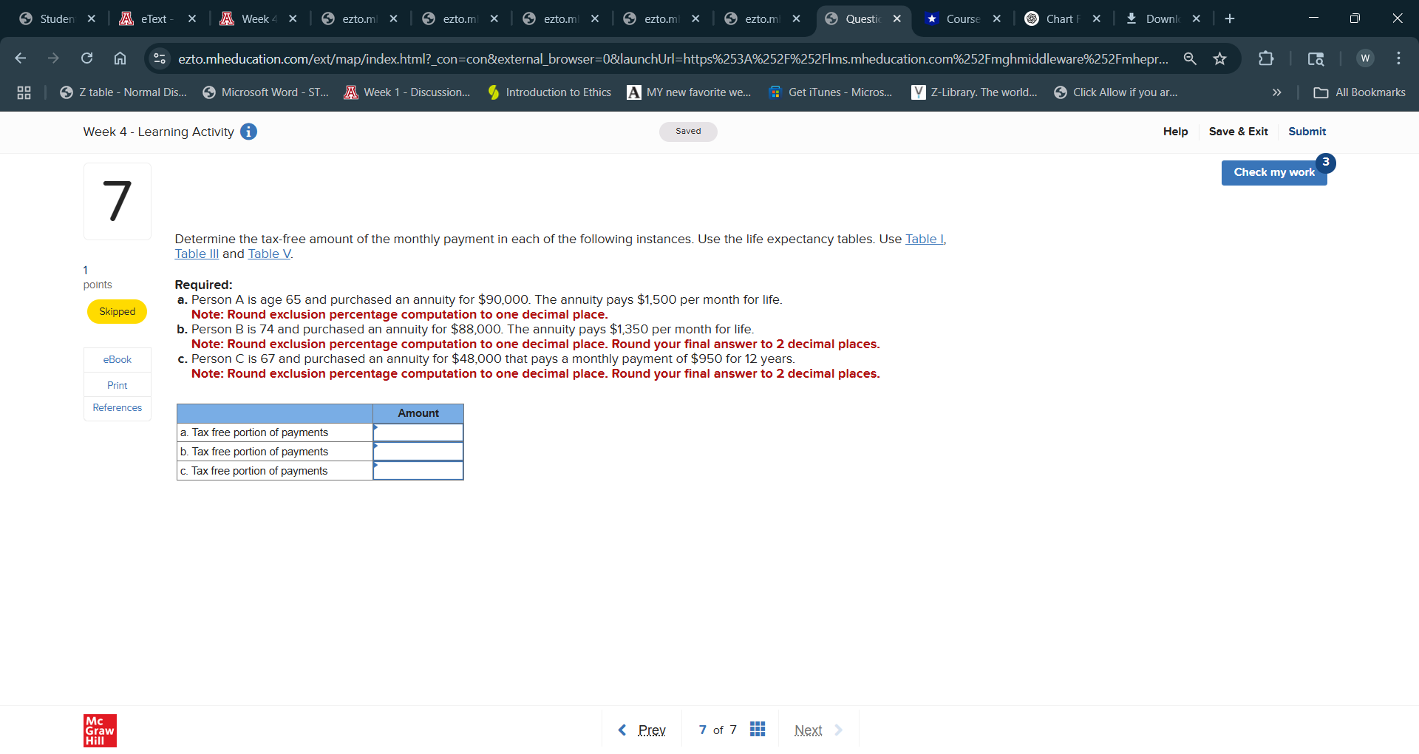Close the Questic tab
The width and height of the screenshot is (1419, 754).
897,18
